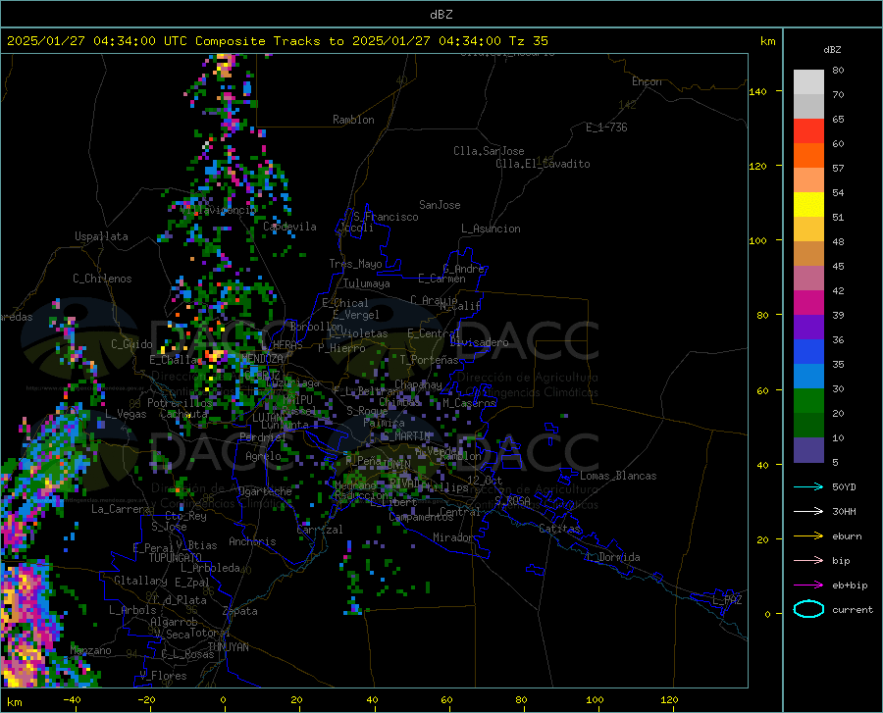Click the S_Francisco label
The height and width of the screenshot is (713, 883).
(386, 217)
